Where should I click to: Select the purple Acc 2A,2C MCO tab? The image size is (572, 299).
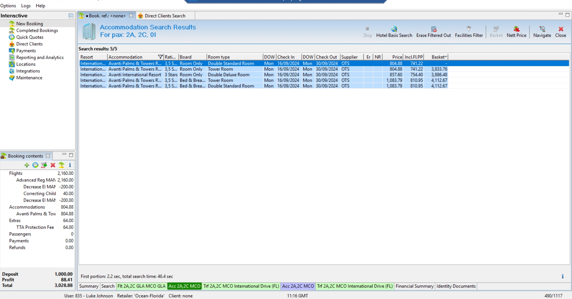tap(298, 286)
